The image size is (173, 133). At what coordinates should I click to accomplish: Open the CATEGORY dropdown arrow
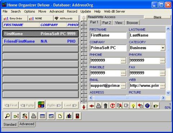tap(163, 48)
